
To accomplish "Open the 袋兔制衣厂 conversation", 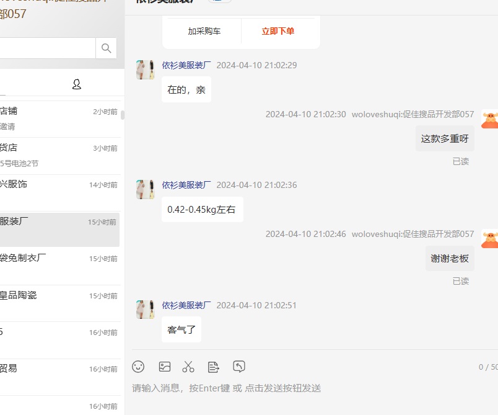I will pos(59,265).
